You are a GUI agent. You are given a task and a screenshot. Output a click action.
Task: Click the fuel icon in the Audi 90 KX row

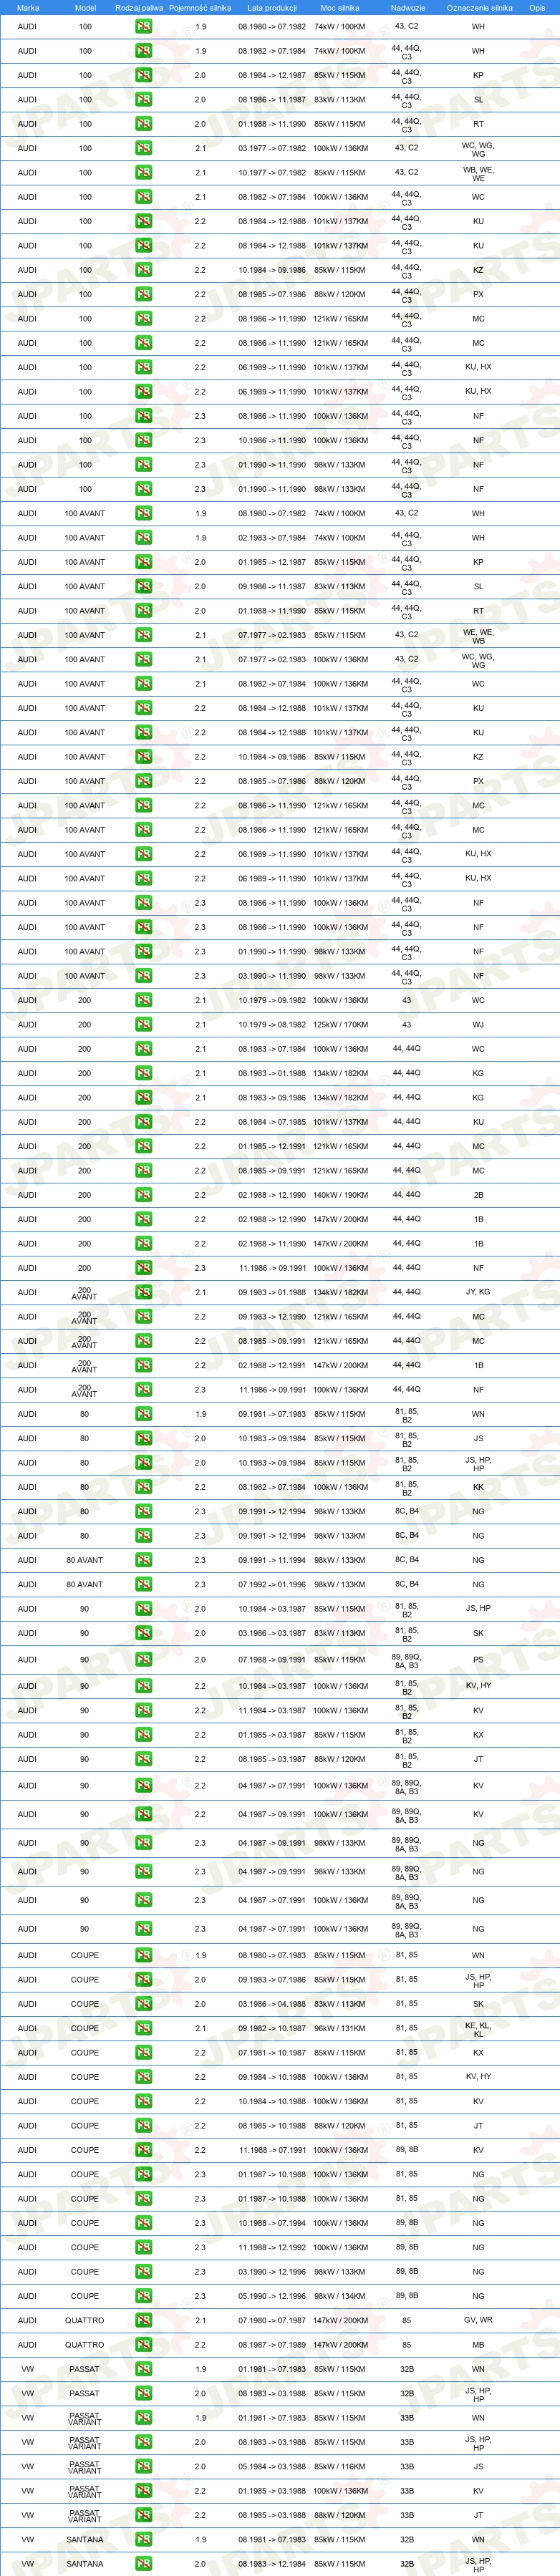click(x=144, y=1735)
